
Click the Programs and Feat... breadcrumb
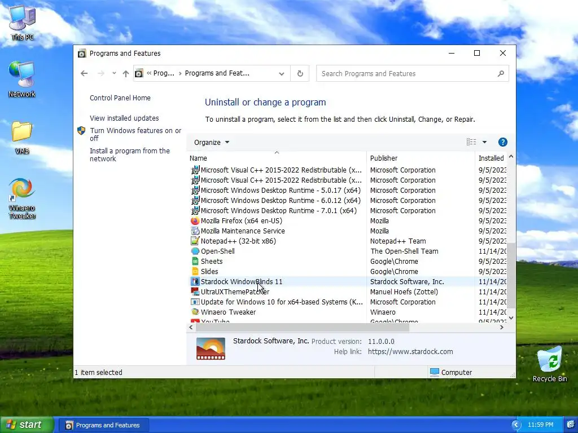tap(217, 73)
